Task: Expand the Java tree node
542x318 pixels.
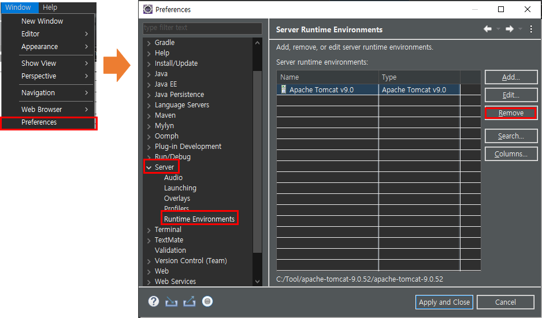Action: 149,74
